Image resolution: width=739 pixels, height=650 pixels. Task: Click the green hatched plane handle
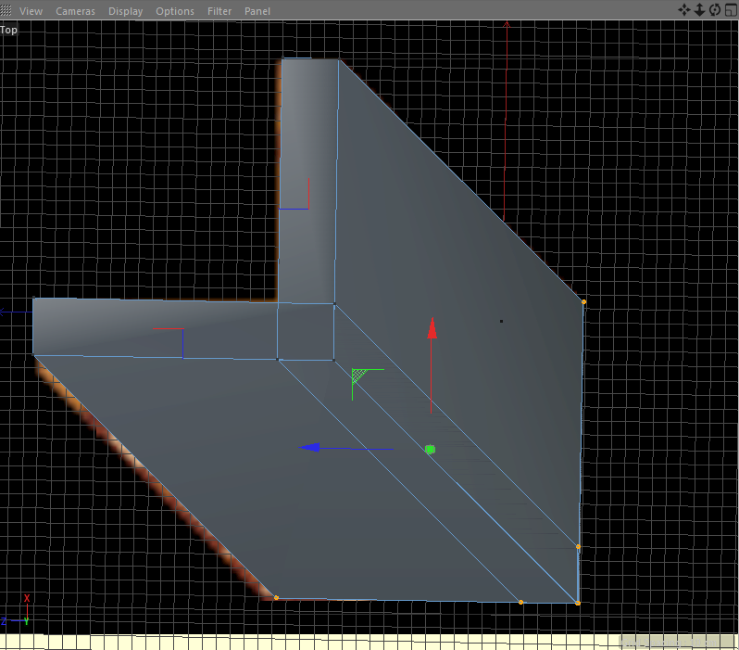358,376
